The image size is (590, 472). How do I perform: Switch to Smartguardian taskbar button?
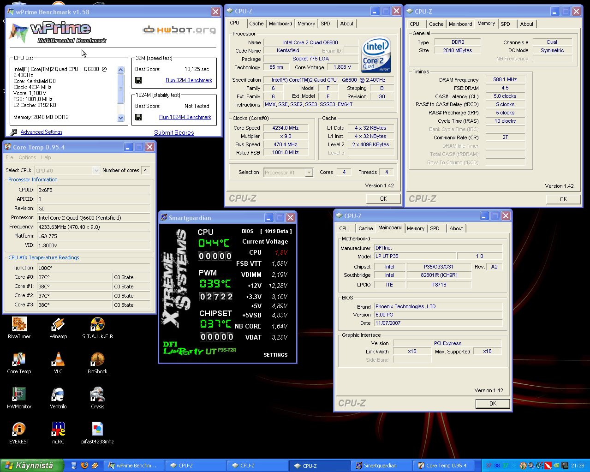pos(381,466)
